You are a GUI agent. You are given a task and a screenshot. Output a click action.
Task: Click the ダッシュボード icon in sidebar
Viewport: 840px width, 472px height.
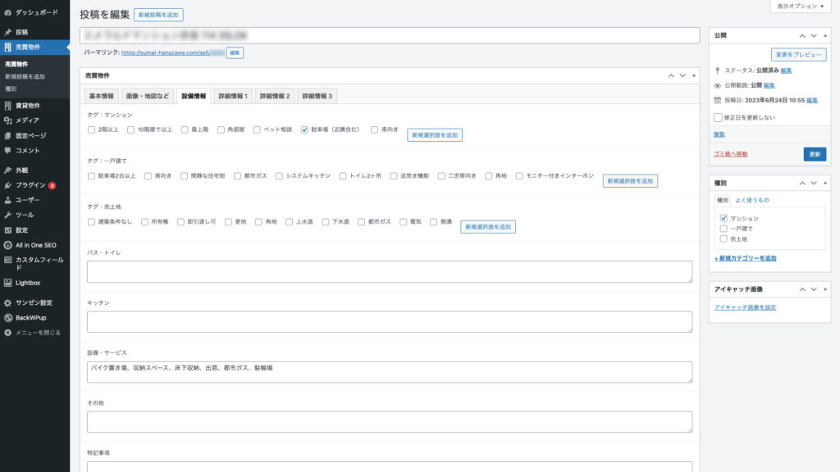(x=7, y=11)
